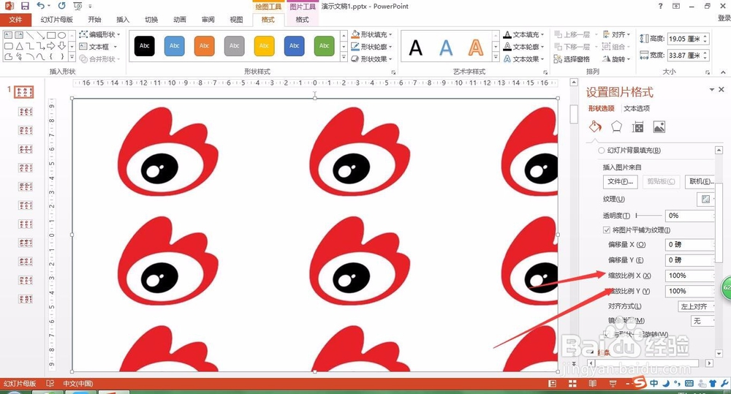Viewport: 731px width, 394px height.
Task: Select the text box shape in shapes gallery
Action: (x=8, y=35)
